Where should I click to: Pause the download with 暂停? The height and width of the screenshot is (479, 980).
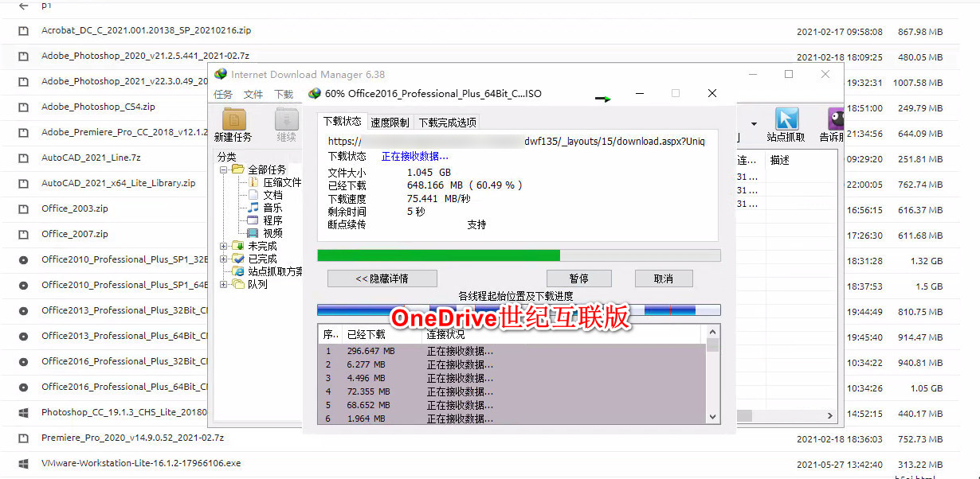(578, 278)
